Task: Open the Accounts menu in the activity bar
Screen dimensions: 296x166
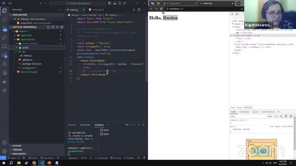Action: (x=4, y=142)
